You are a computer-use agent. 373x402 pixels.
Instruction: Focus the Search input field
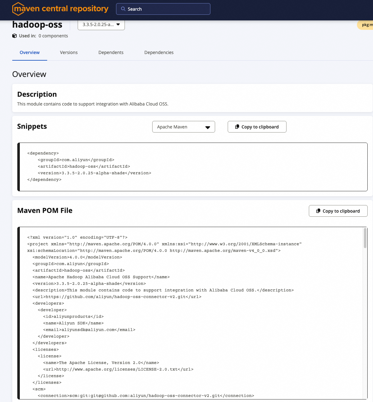[163, 9]
